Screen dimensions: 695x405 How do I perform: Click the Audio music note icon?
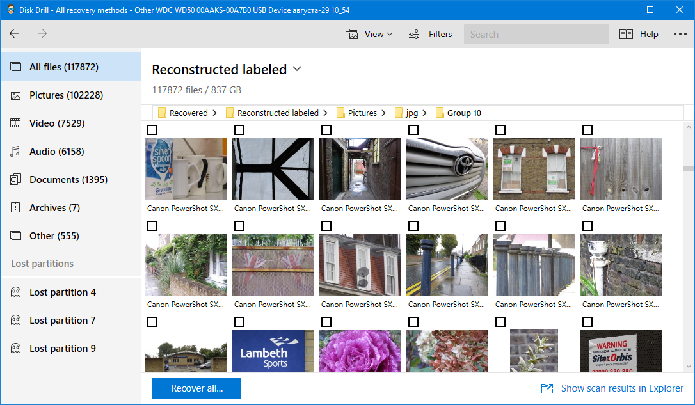coord(16,152)
